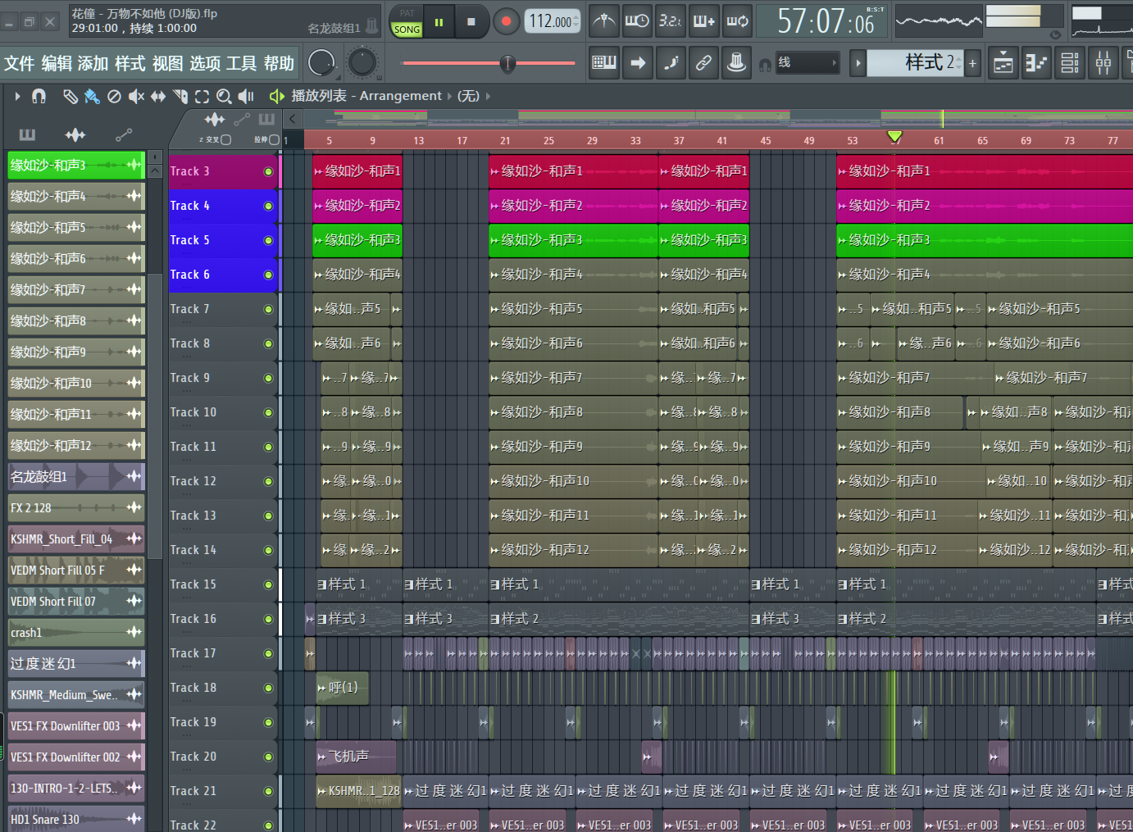
Task: Open the snap dropdown labeled 线
Action: (x=808, y=63)
